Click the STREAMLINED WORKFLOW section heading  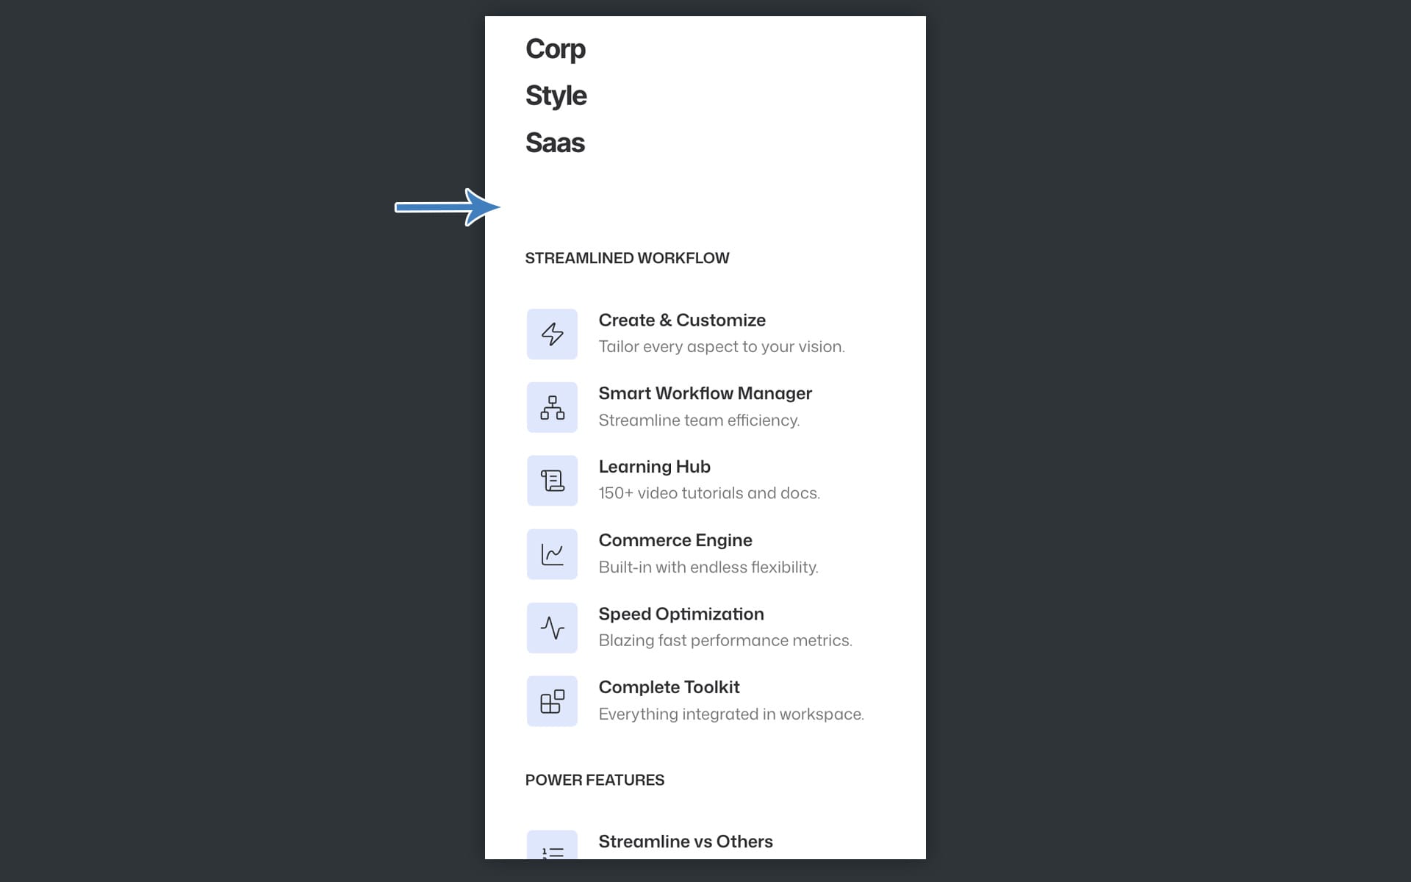[627, 259]
